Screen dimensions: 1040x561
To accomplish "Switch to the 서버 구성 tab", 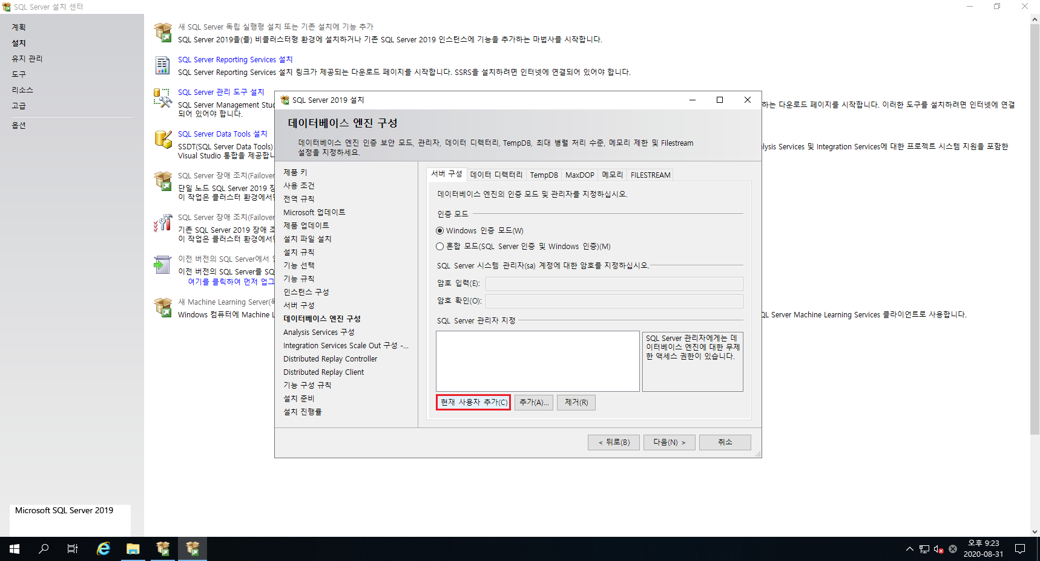I will click(x=447, y=174).
